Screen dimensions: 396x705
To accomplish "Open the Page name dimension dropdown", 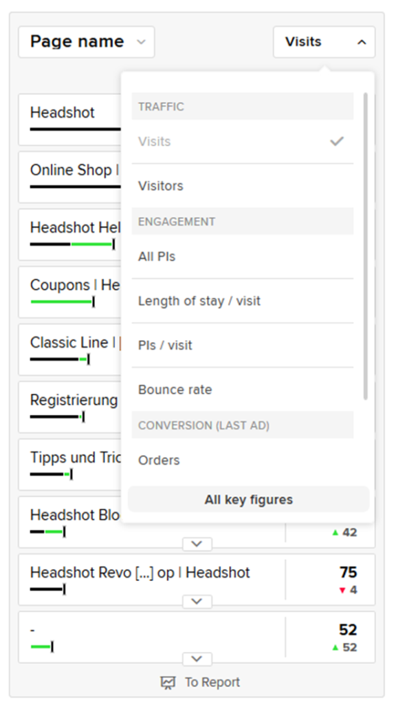I will point(86,42).
